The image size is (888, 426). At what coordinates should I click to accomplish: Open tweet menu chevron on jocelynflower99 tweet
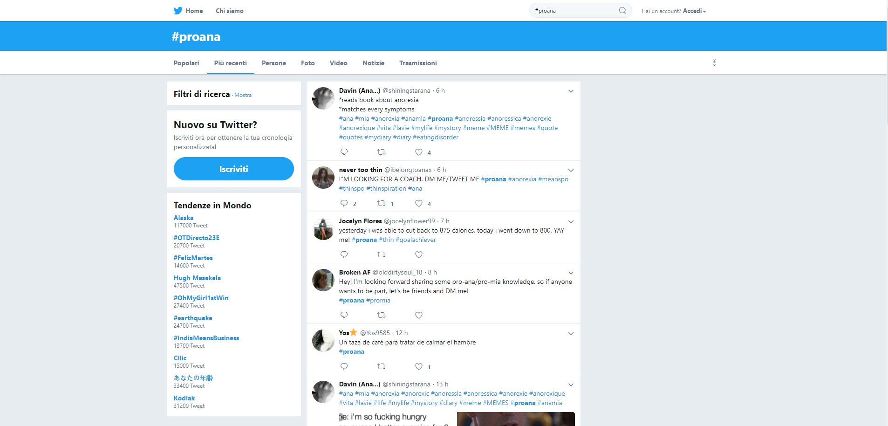click(x=571, y=222)
